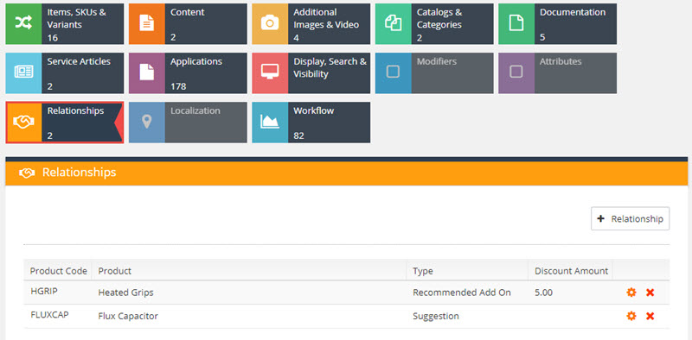Sort table by Product Code column
This screenshot has height=340, width=692.
(x=58, y=271)
